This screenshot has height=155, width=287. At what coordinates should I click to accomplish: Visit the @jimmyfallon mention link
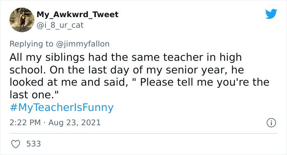click(82, 44)
